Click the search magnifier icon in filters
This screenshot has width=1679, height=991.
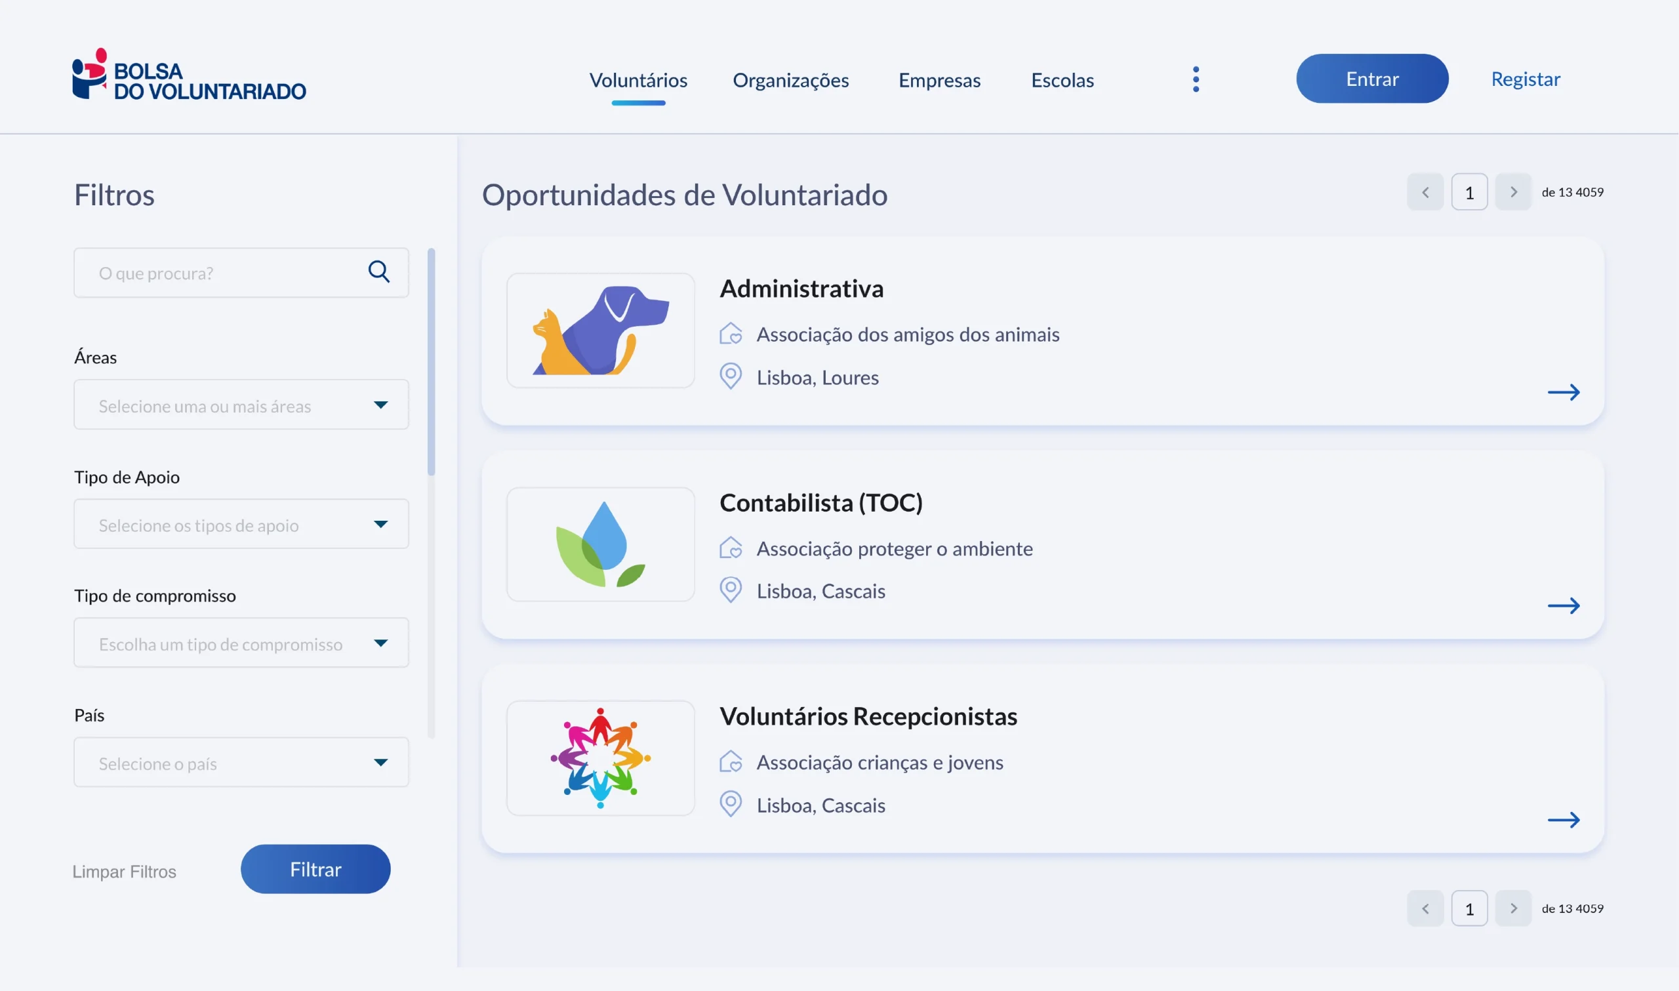378,272
